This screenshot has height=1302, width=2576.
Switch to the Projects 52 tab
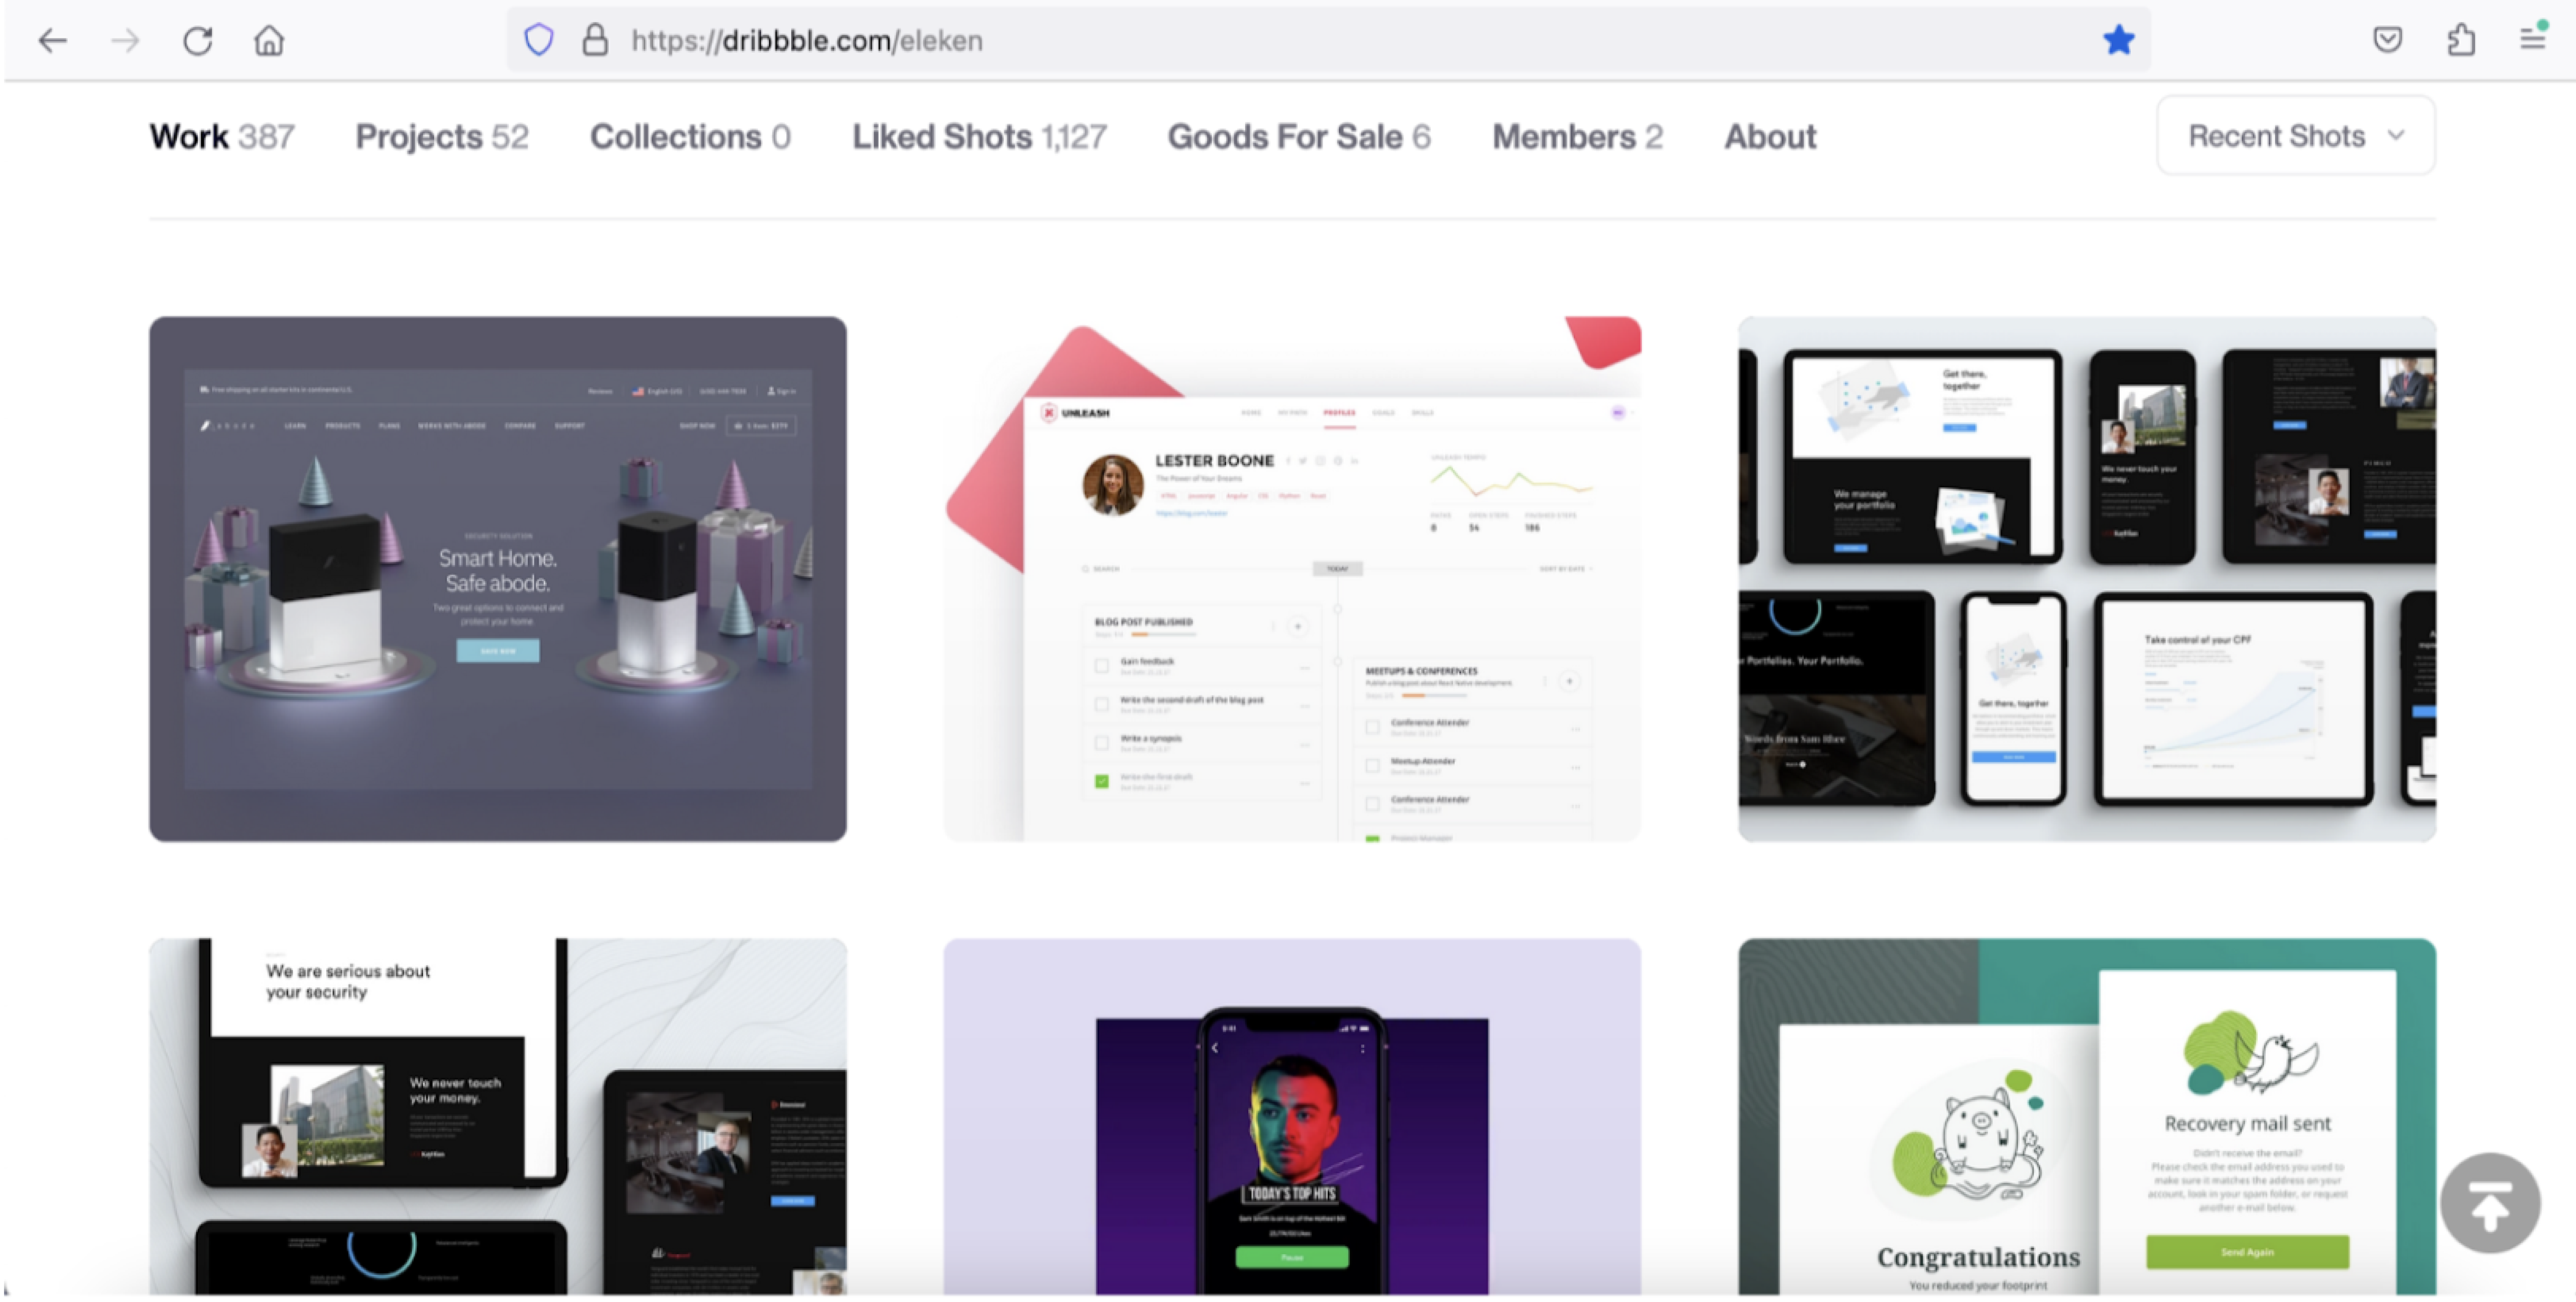tap(441, 136)
